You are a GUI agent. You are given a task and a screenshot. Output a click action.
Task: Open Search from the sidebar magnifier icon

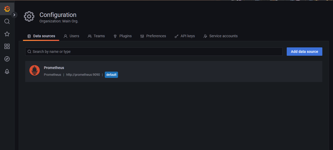click(x=7, y=21)
